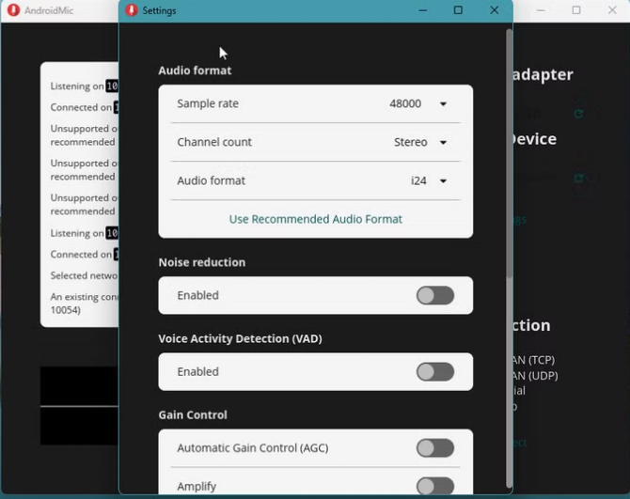Switch on the Amplify option
This screenshot has width=630, height=499.
(x=434, y=486)
